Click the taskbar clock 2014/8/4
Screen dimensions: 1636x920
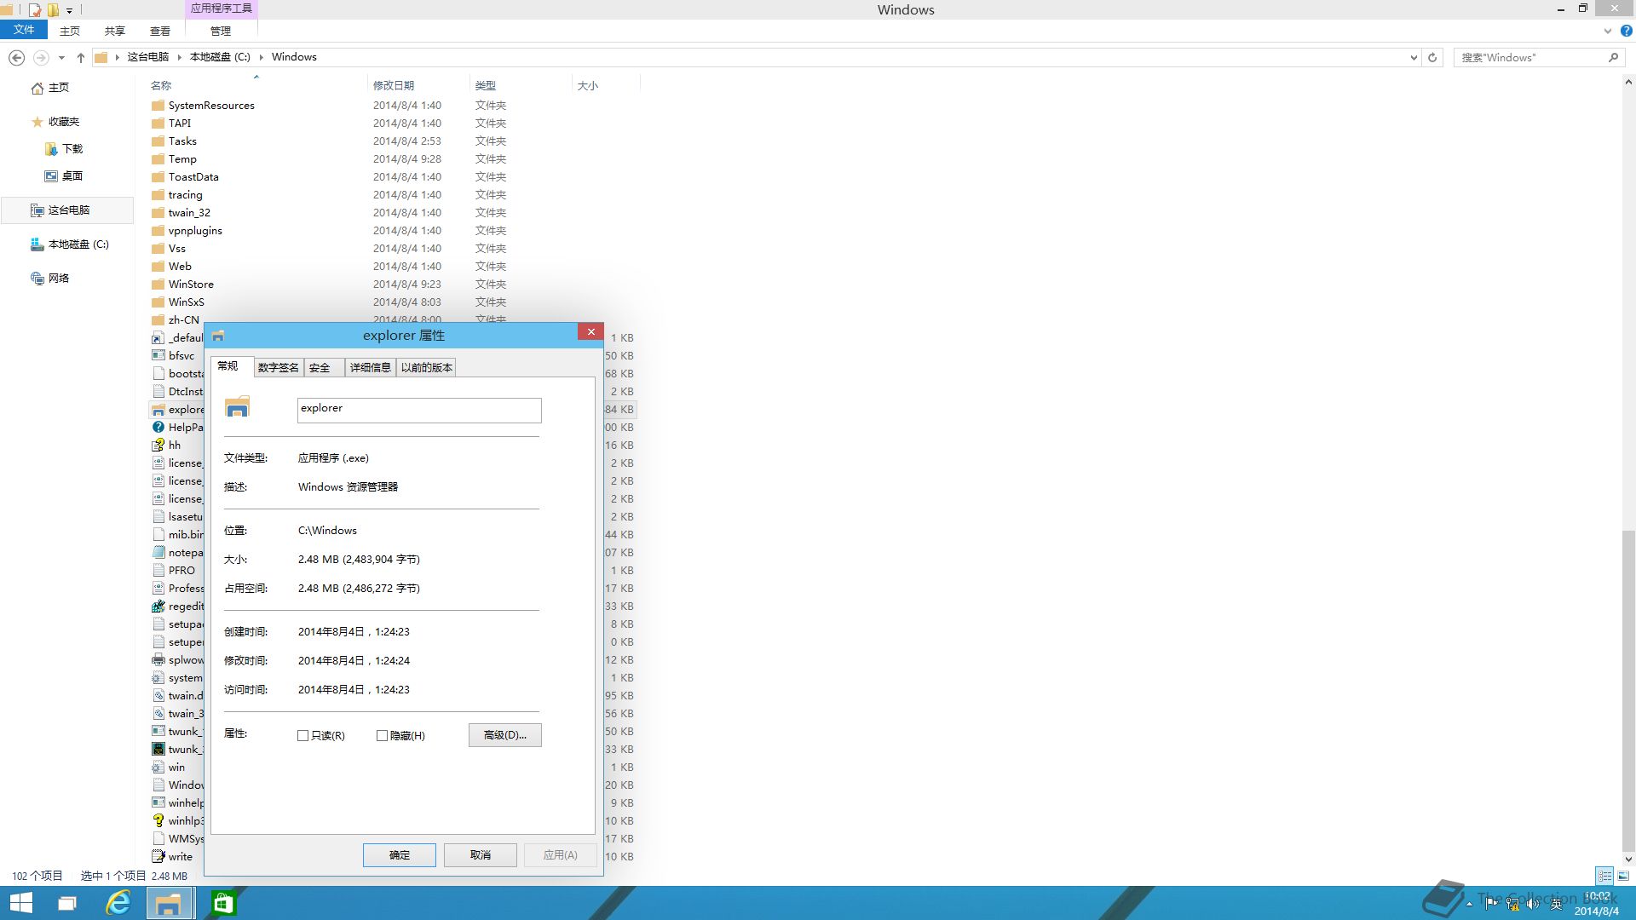coord(1597,904)
